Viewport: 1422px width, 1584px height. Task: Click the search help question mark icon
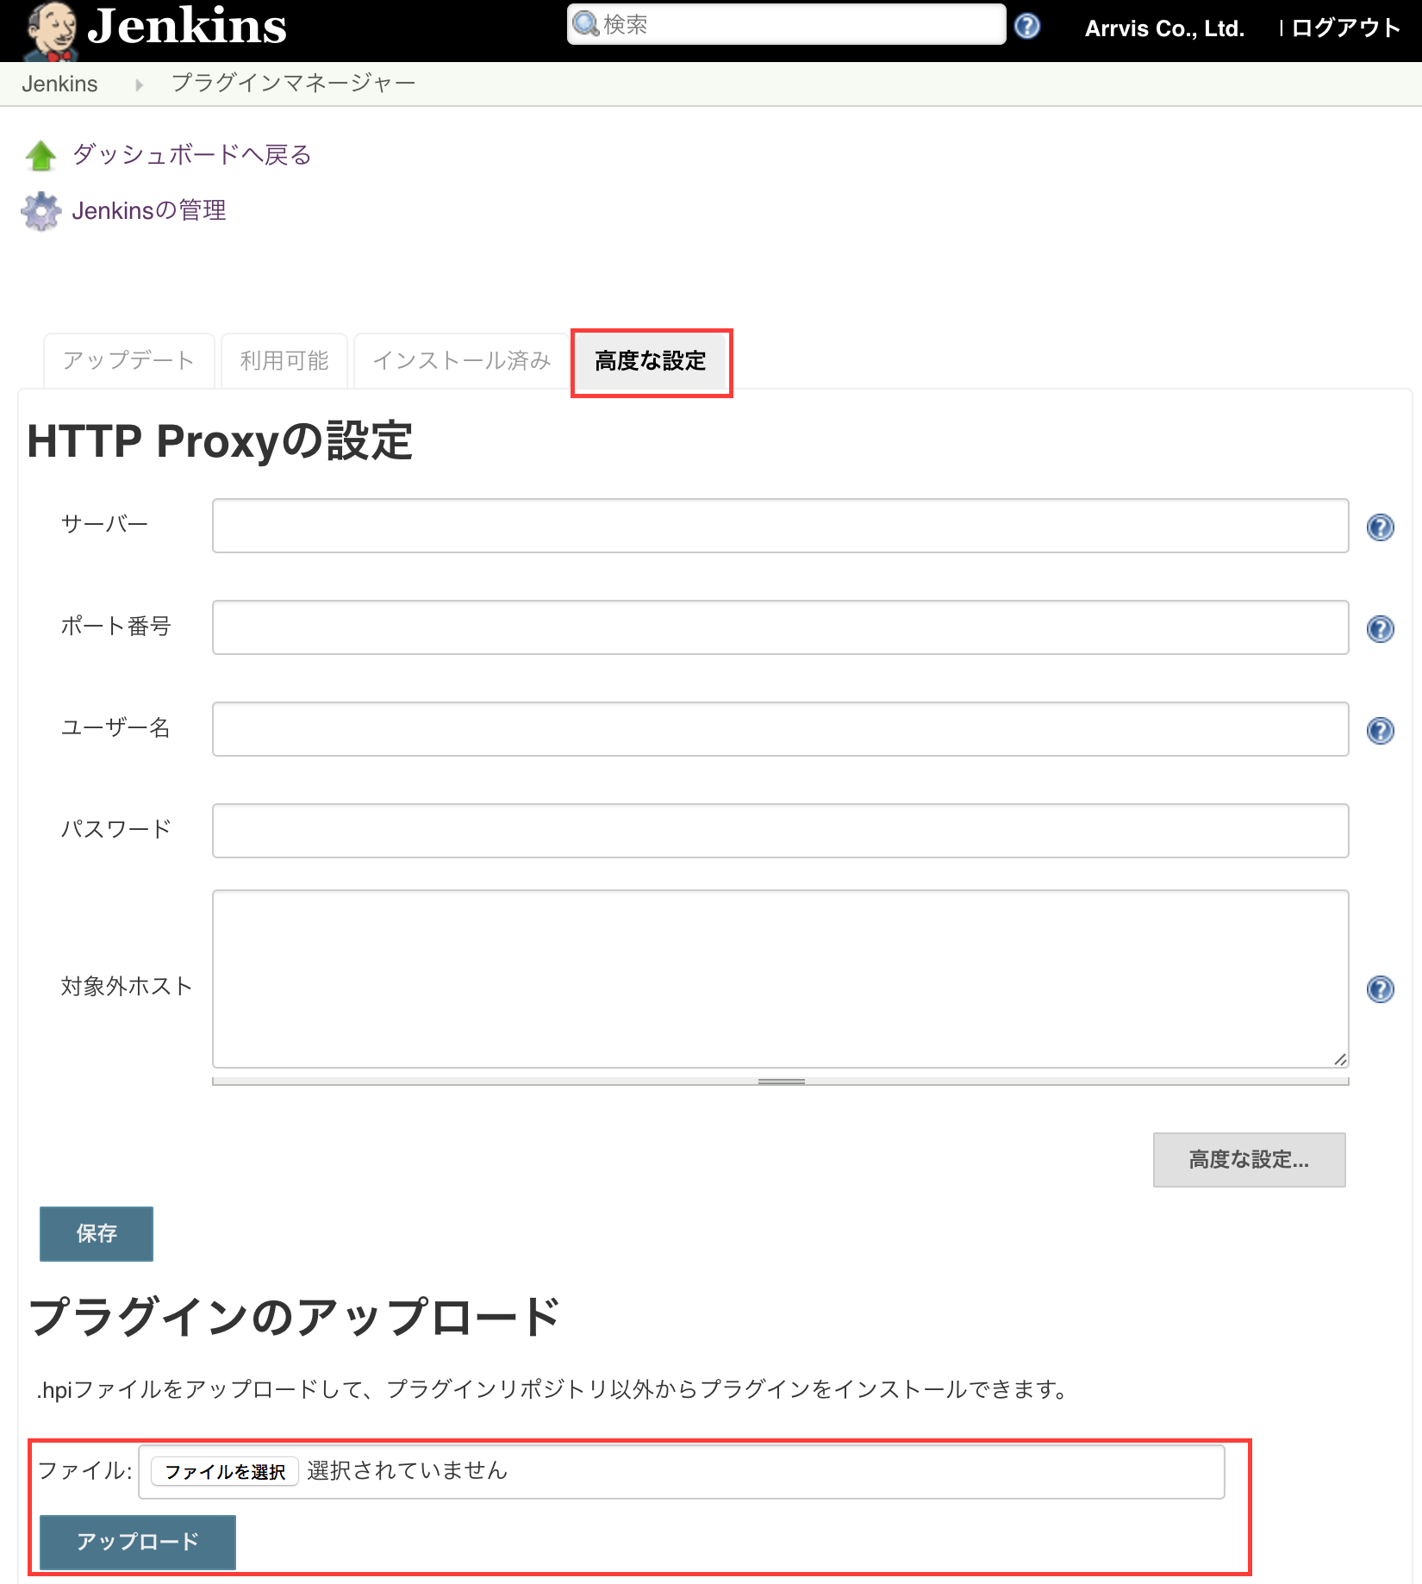(1026, 26)
